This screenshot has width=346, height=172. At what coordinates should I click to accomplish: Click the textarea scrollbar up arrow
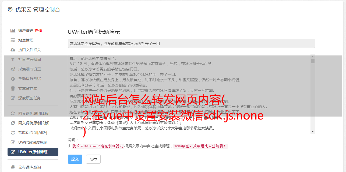[313, 56]
